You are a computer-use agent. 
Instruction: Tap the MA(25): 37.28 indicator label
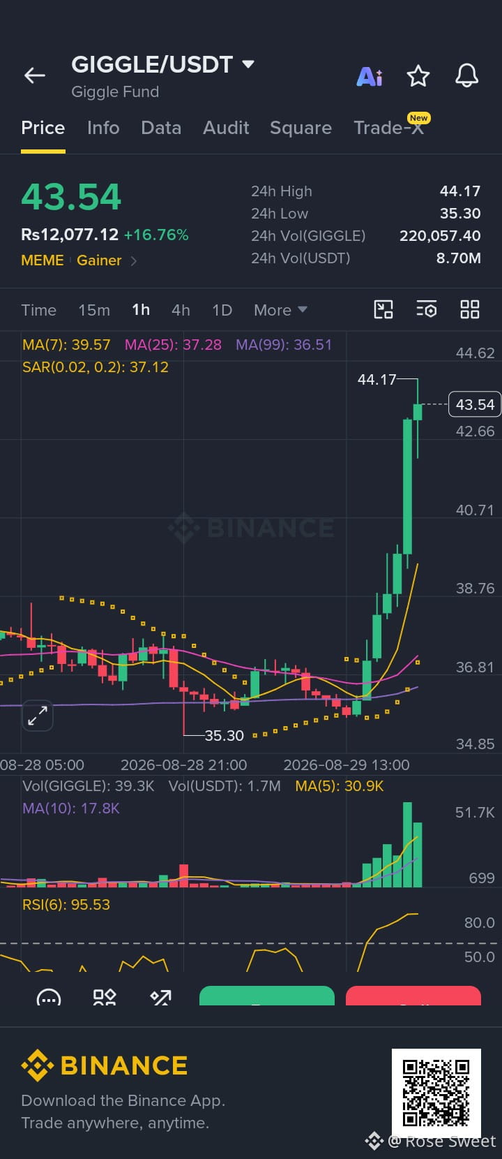[173, 344]
